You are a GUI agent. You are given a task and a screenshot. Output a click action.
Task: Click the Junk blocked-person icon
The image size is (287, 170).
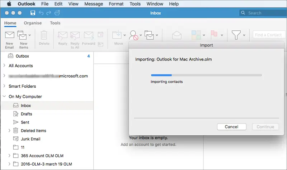(133, 35)
